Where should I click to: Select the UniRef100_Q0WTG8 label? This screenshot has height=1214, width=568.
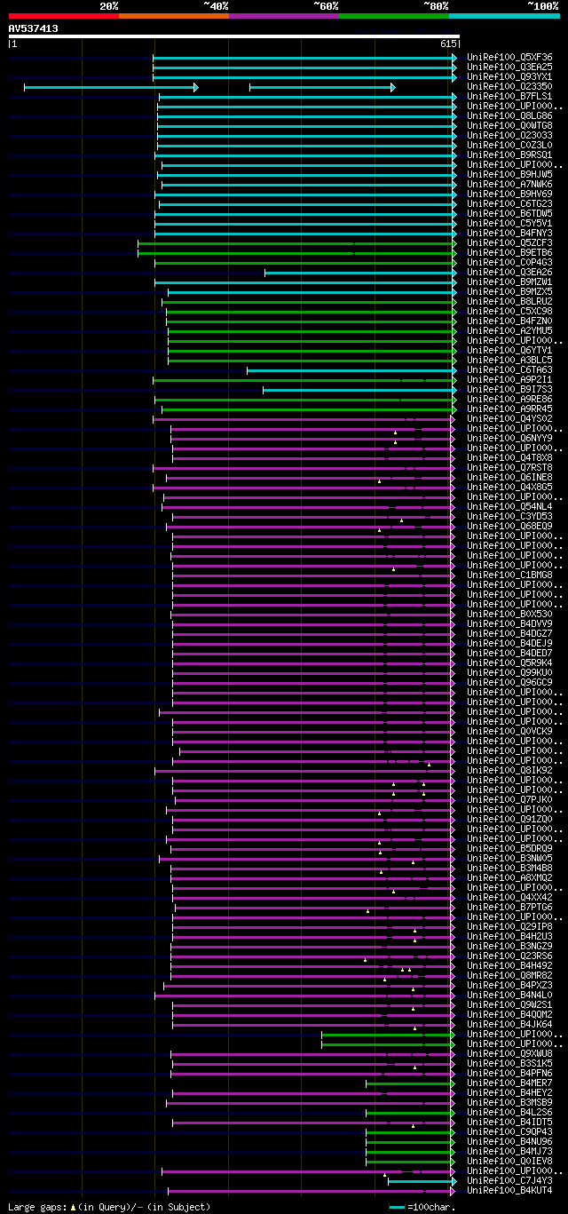pyautogui.click(x=509, y=125)
